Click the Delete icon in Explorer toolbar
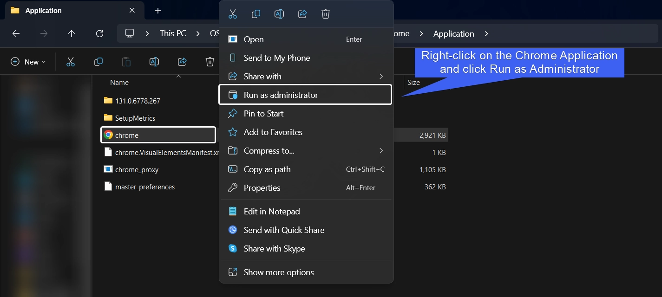The image size is (662, 297). (210, 62)
